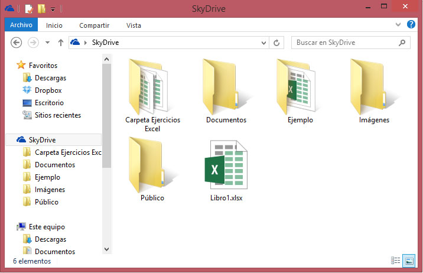Viewport: 423px width, 273px height.
Task: Open the Libro1.xlsx Excel file
Action: pyautogui.click(x=226, y=167)
